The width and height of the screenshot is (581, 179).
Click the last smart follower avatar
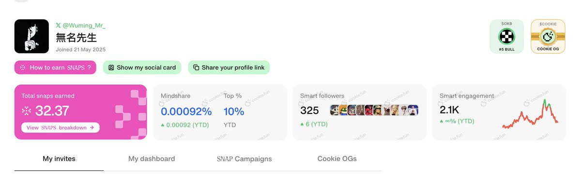coord(413,110)
